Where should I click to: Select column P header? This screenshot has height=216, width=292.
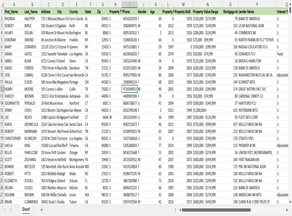click(x=257, y=5)
